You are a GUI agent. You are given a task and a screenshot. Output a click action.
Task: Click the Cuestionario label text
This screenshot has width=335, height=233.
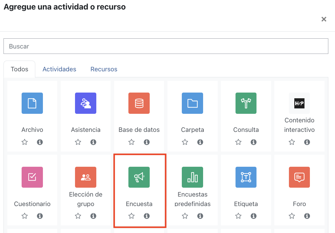(32, 204)
